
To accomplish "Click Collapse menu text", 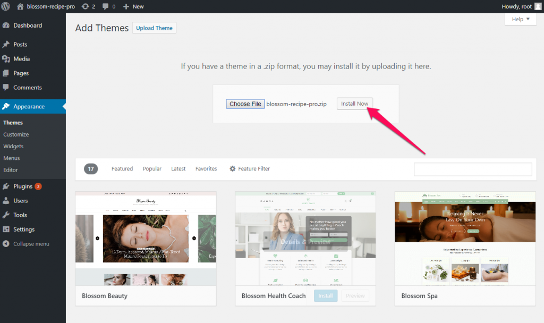I will [x=31, y=244].
